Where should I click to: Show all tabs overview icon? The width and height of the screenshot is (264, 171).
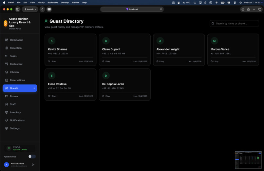point(259,9)
